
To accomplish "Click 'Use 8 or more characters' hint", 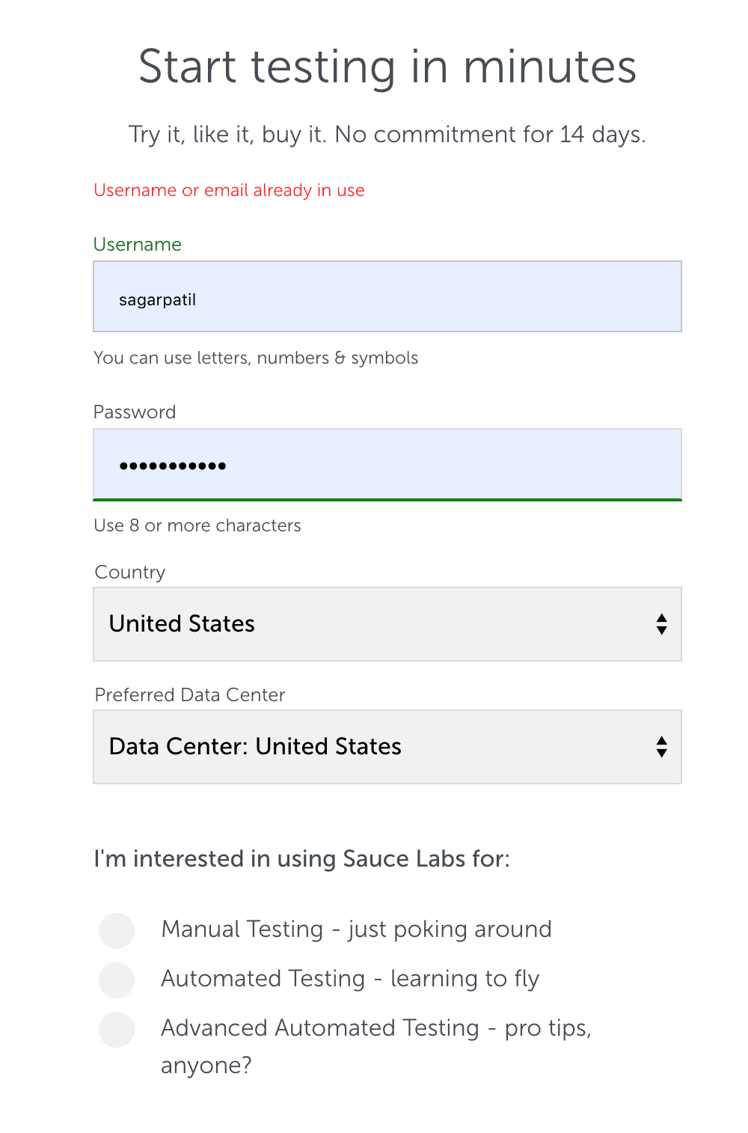I will pyautogui.click(x=197, y=525).
